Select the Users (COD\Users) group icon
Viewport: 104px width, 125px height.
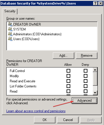coord(10,39)
